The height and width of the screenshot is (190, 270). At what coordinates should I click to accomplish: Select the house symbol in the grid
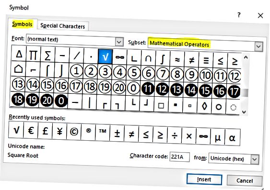(x=18, y=69)
